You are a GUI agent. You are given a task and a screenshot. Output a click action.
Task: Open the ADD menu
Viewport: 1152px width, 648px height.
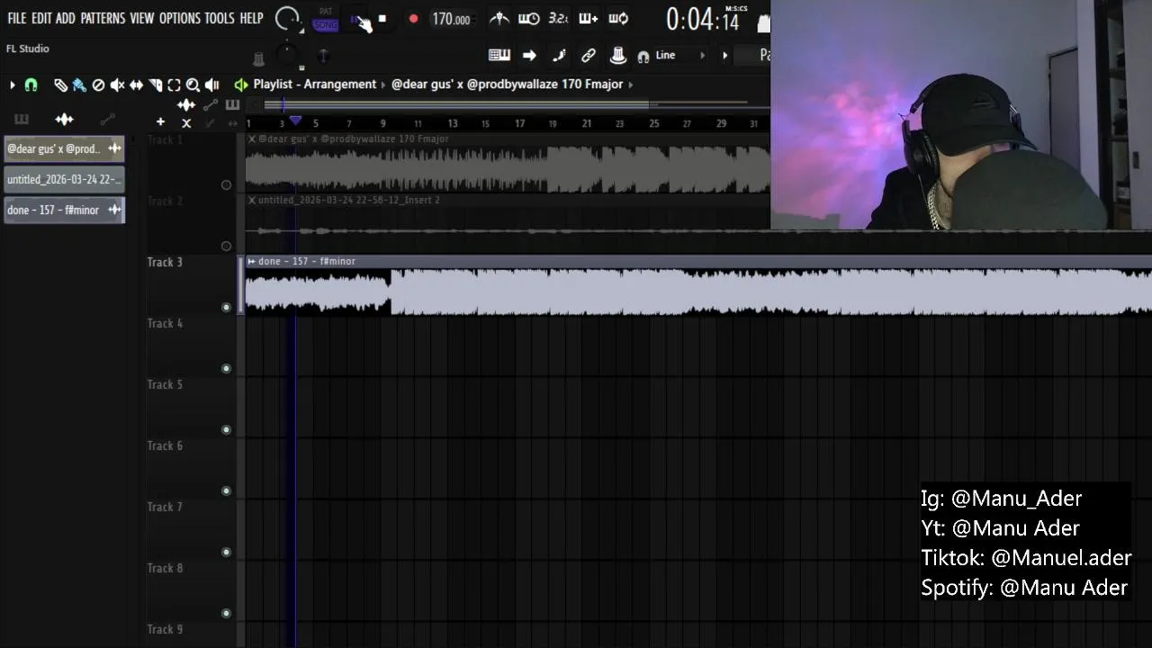pos(66,18)
